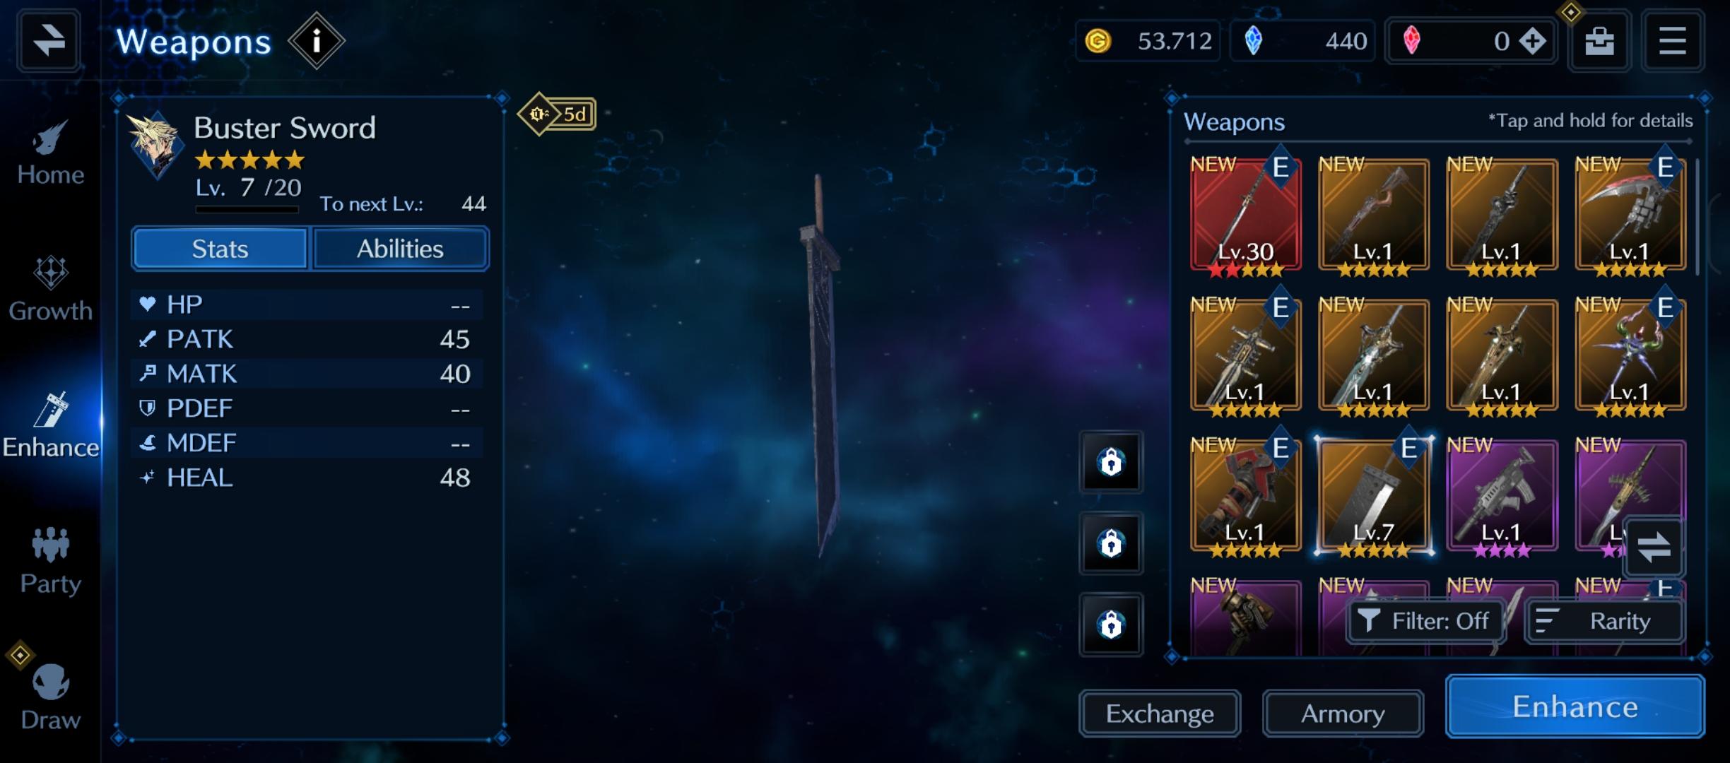Open the Exchange button
Viewport: 1730px width, 763px height.
(1160, 714)
